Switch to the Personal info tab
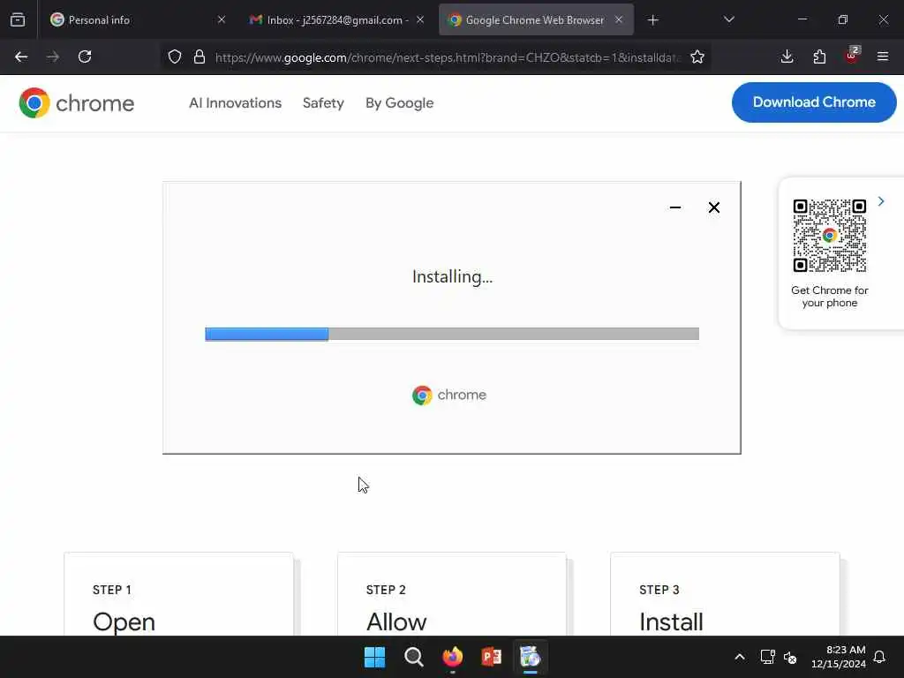Screen dimensions: 904x678 (135, 19)
